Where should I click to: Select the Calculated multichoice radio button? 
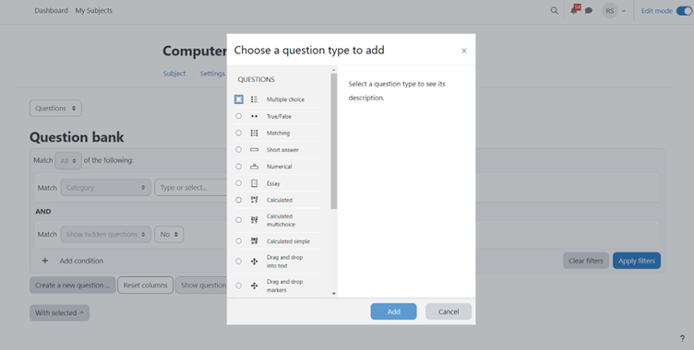(238, 220)
